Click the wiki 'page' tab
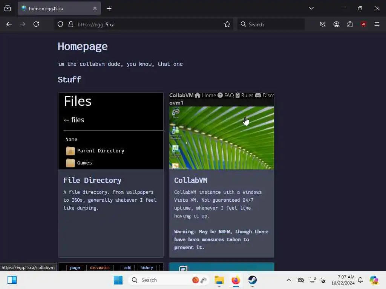The height and width of the screenshot is (289, 386). coord(75,268)
